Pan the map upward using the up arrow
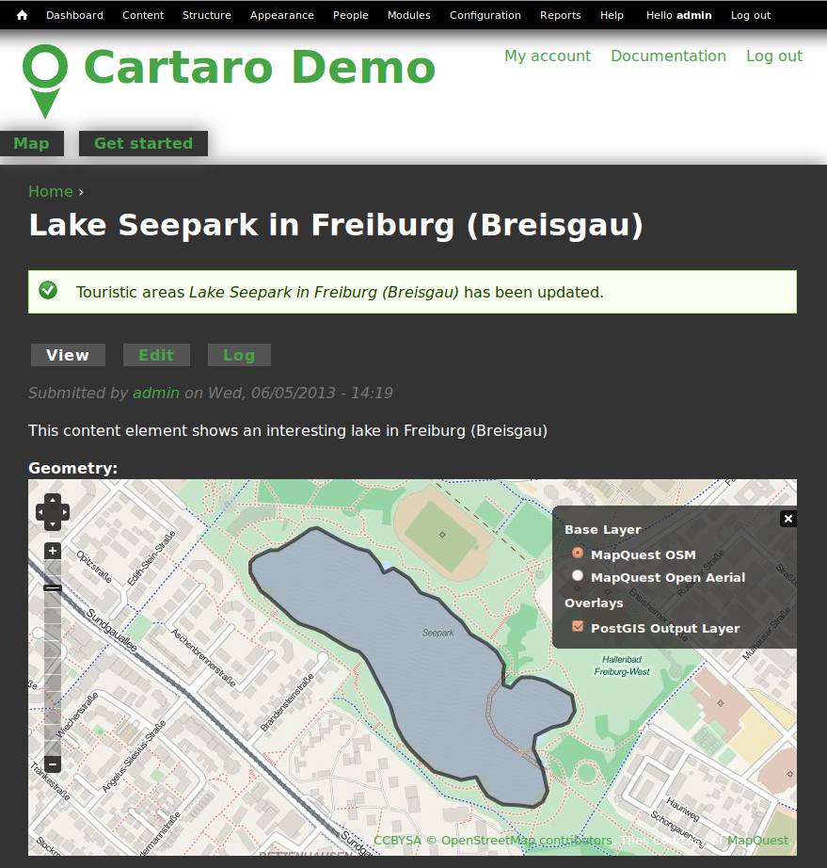 click(52, 500)
